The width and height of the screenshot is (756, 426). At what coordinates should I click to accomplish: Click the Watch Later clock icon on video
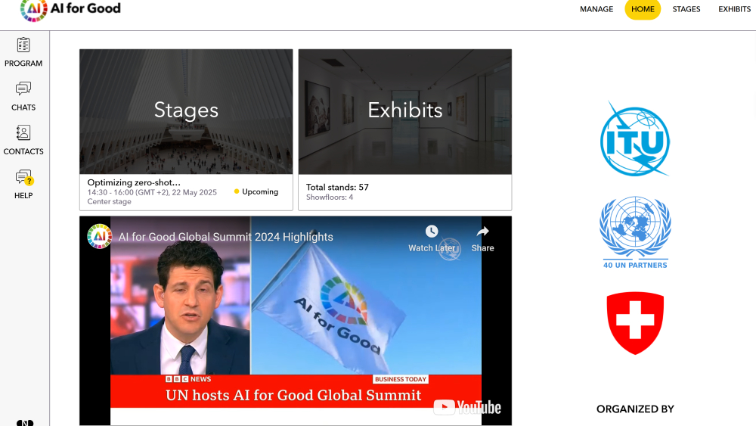tap(432, 232)
